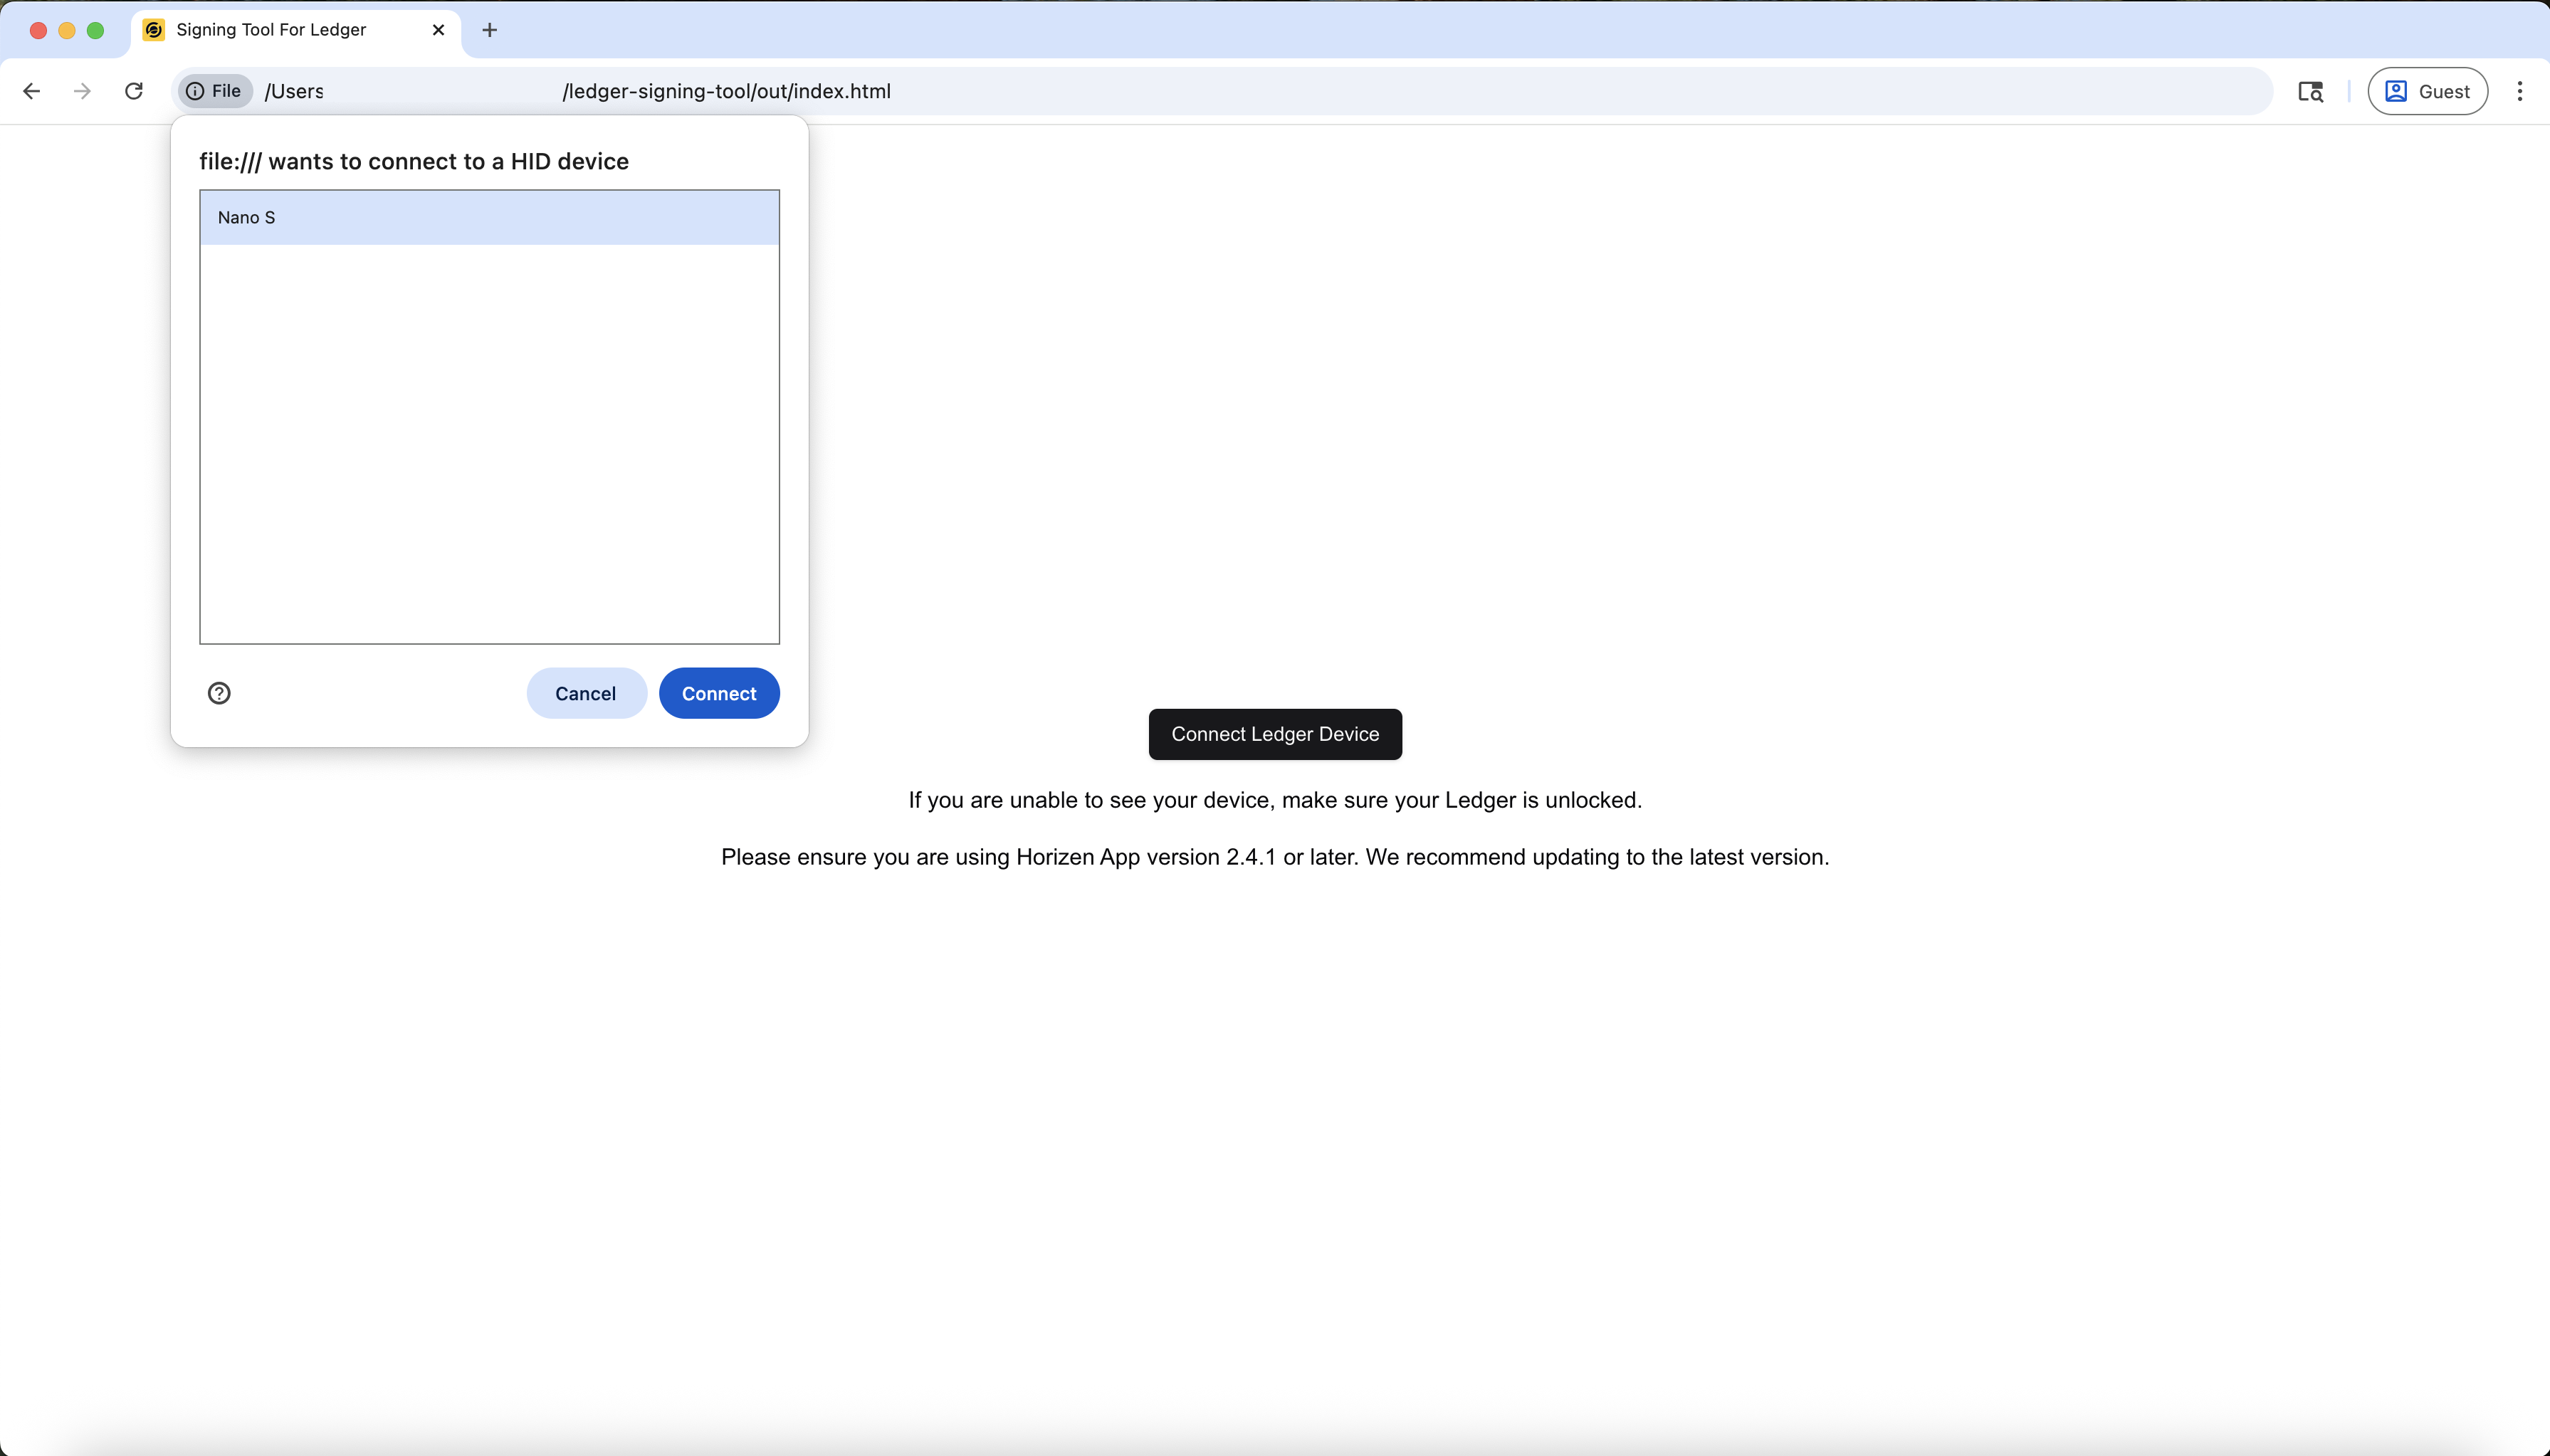The image size is (2550, 1456).
Task: Click Connect in the HID device dialog
Action: tap(718, 692)
